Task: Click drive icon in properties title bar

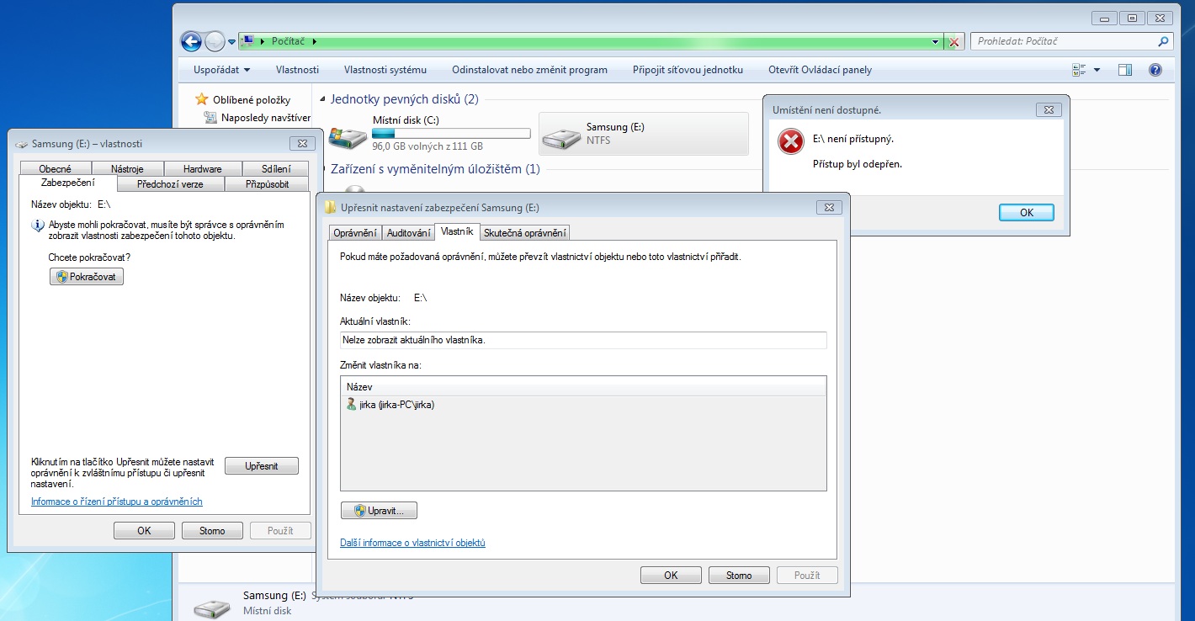Action: coord(23,144)
